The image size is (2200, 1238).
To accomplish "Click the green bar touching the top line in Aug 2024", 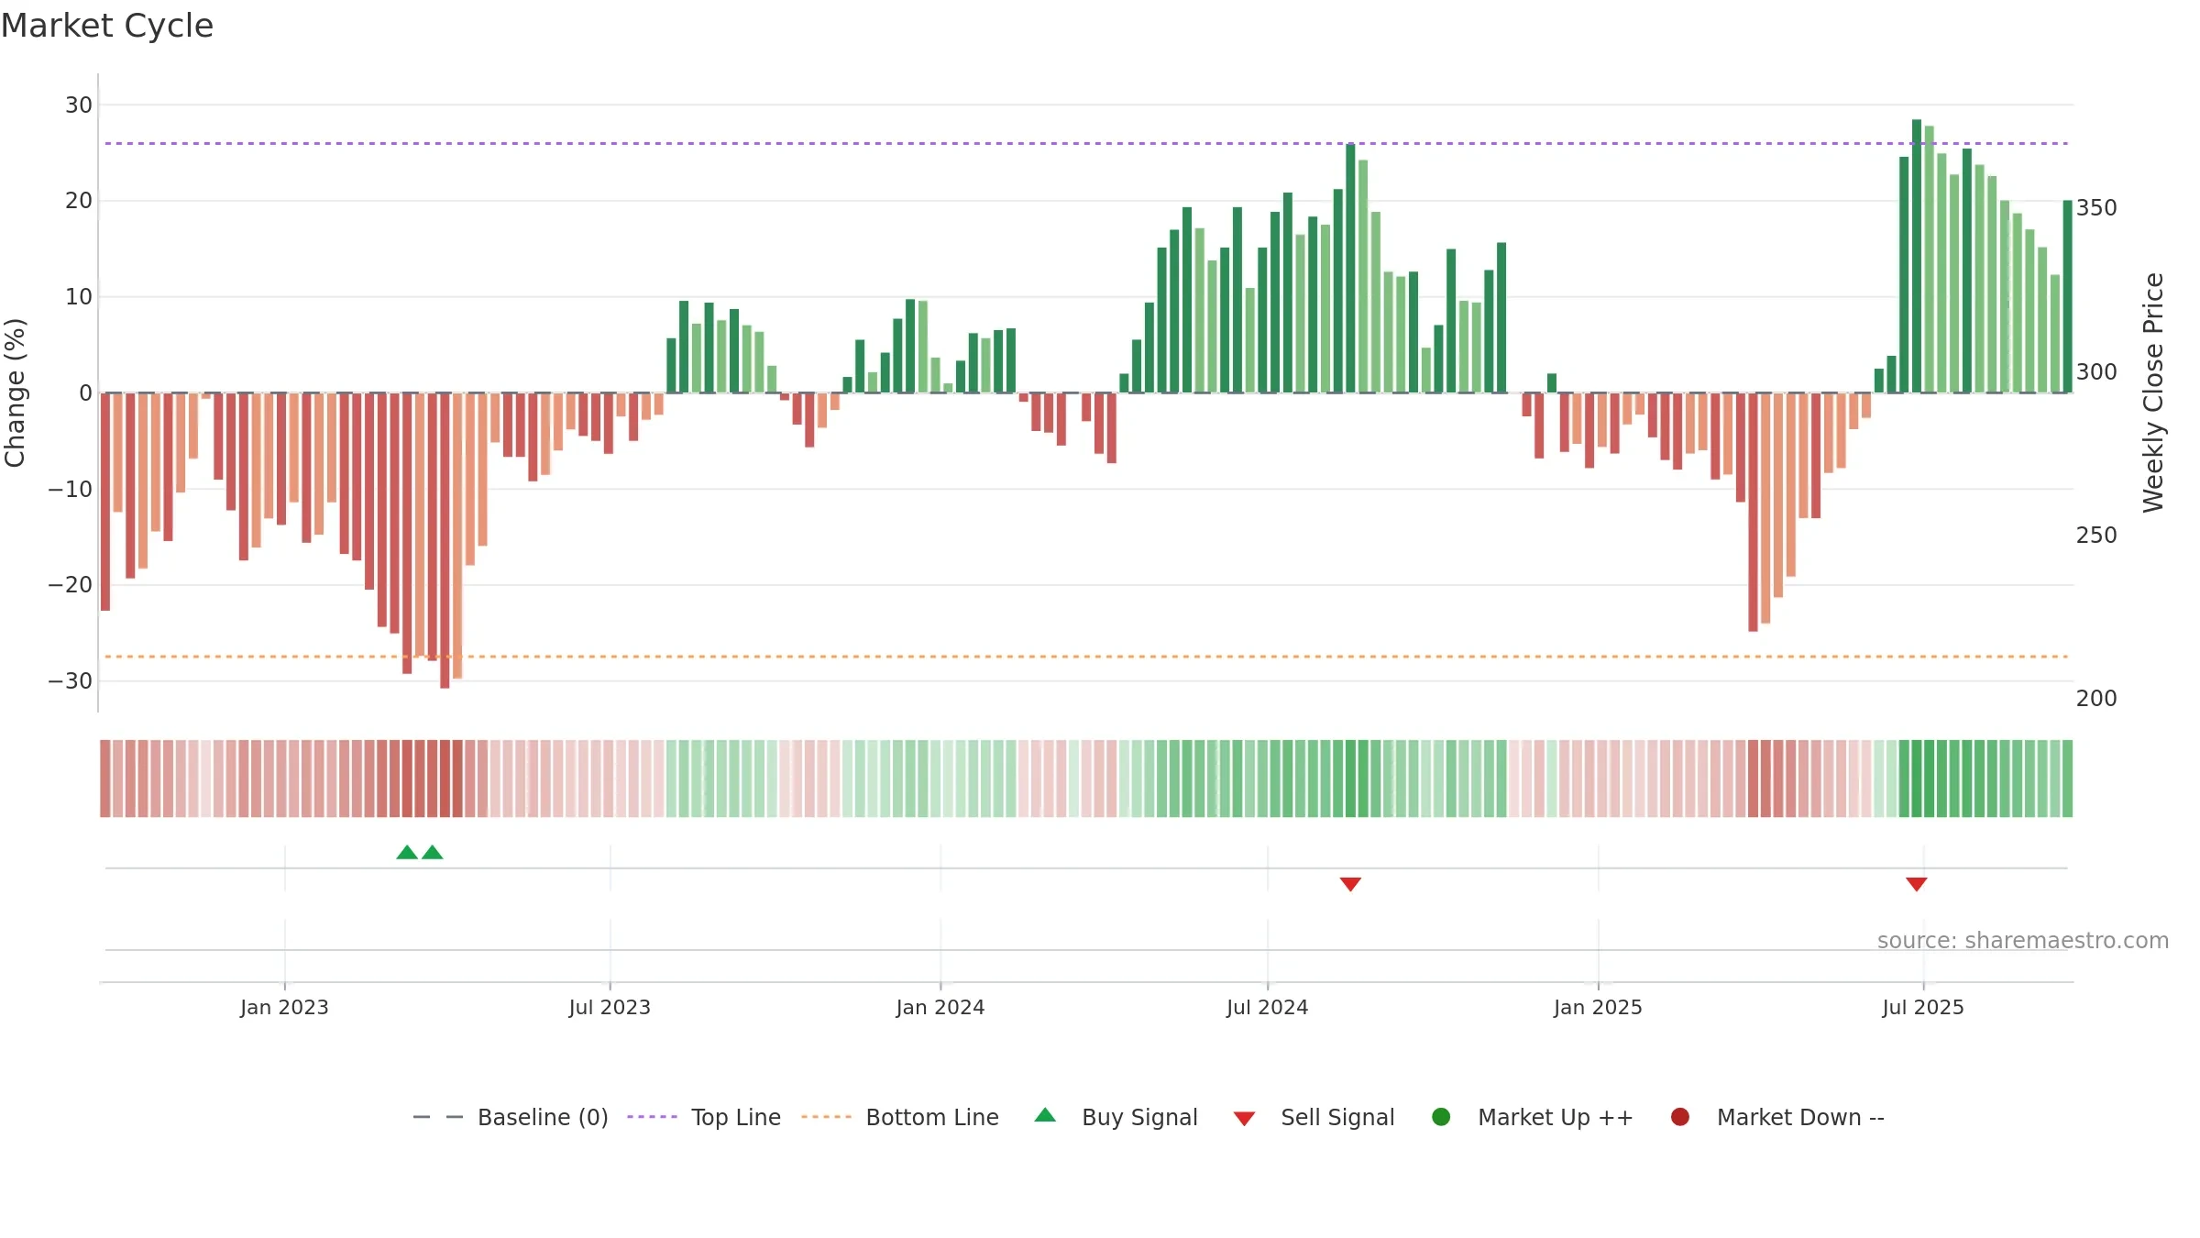I will 1350,268.
